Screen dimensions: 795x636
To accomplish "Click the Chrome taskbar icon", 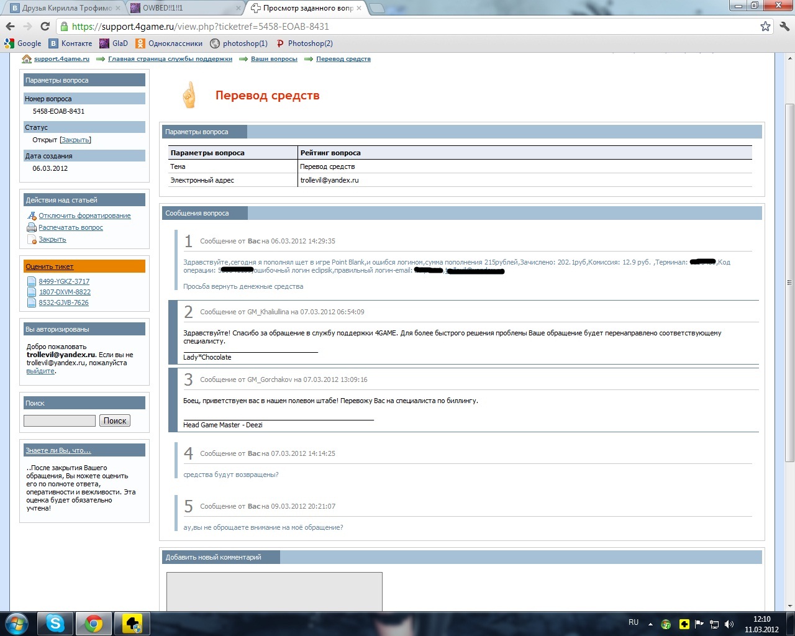I will (94, 624).
